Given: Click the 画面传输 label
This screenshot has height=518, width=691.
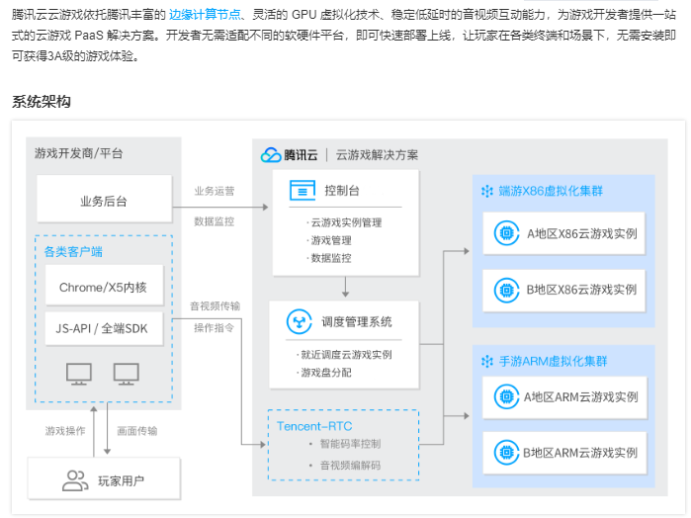Looking at the screenshot, I should click(137, 431).
